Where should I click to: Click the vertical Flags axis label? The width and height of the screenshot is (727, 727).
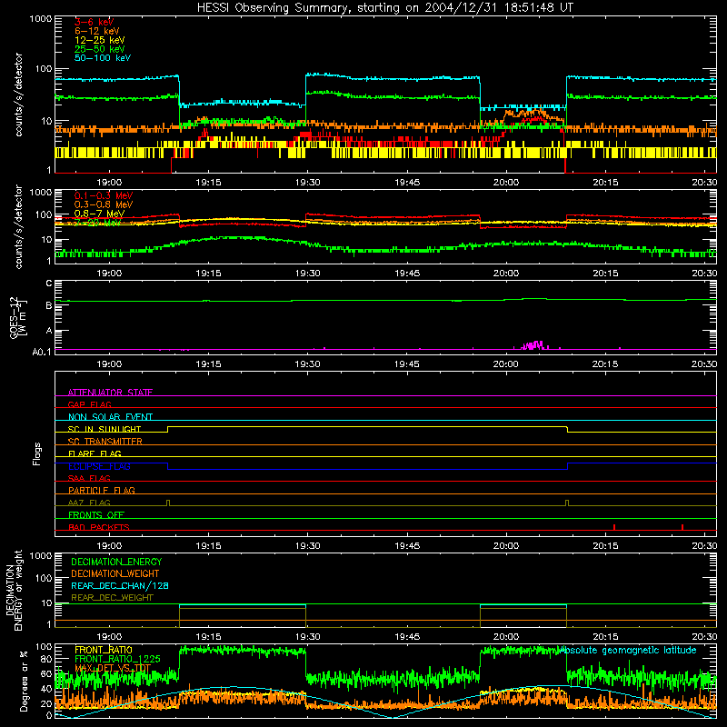coord(37,453)
